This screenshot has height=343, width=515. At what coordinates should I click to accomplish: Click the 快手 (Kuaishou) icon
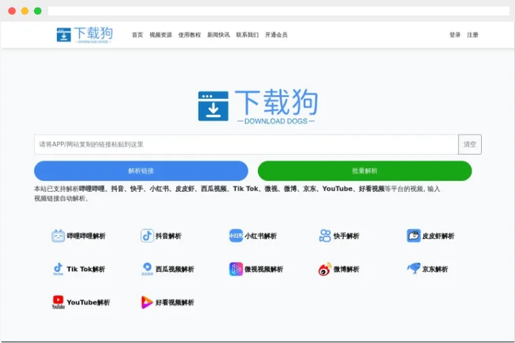[x=325, y=236]
